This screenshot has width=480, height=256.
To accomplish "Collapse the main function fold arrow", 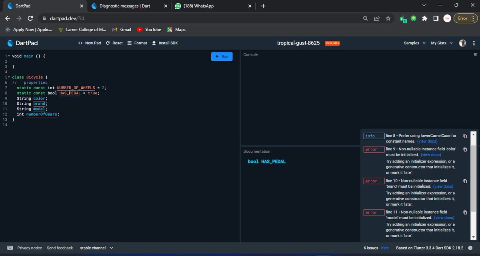I will pyautogui.click(x=9, y=56).
